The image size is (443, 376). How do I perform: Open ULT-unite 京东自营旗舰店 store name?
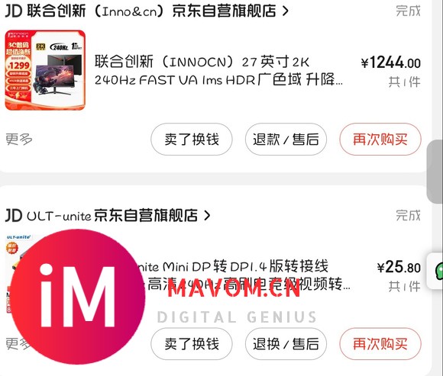coord(112,216)
